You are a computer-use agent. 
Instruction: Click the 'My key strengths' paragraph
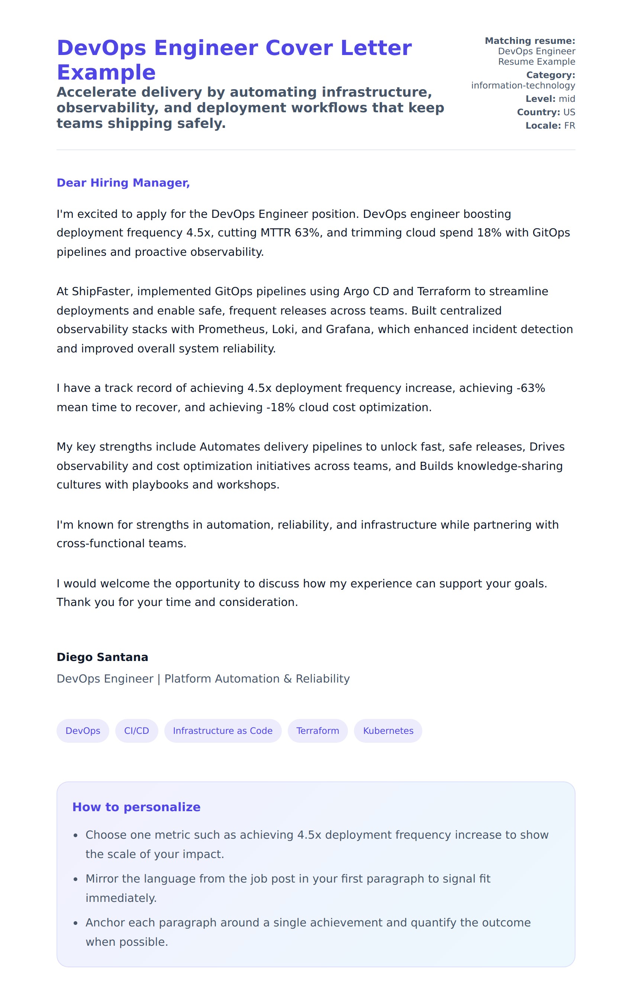(310, 465)
